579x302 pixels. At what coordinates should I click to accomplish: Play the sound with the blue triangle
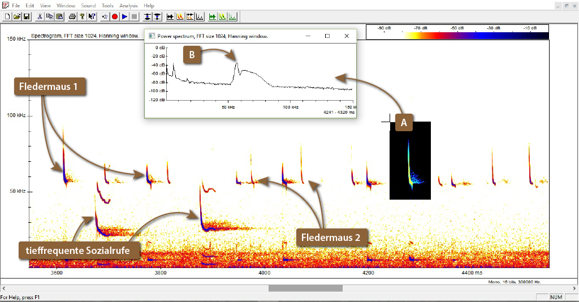pos(124,16)
